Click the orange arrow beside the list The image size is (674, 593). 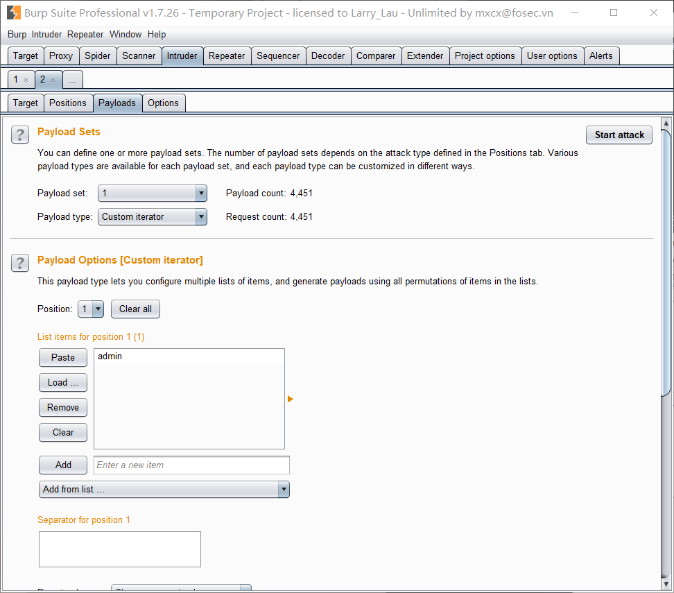pos(290,399)
